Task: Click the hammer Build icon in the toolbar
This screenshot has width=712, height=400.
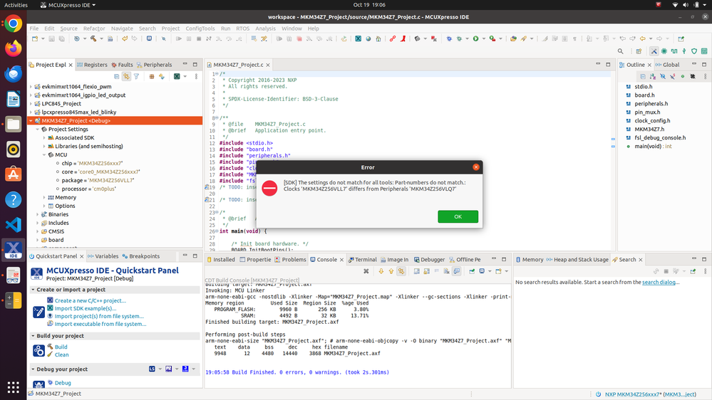Action: coord(93,38)
